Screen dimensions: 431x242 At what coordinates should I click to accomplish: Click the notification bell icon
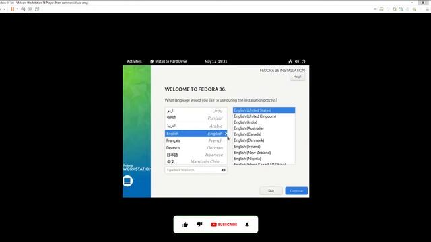point(247,224)
